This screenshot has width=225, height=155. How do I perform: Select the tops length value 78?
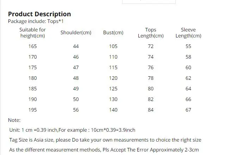tap(151, 78)
